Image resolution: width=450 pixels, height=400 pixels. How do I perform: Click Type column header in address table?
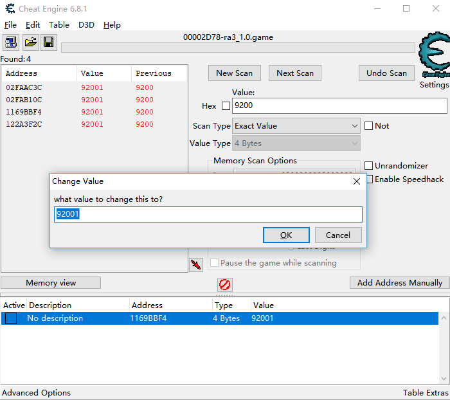point(231,305)
